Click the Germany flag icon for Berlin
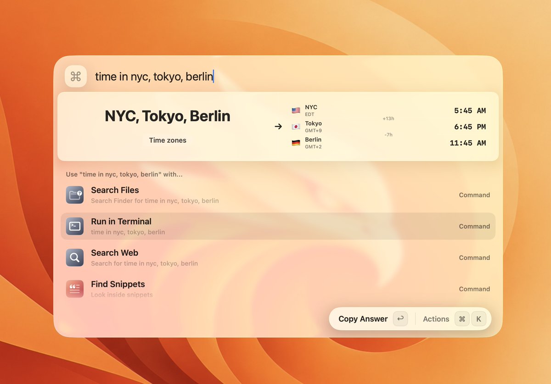This screenshot has height=384, width=551. tap(296, 143)
